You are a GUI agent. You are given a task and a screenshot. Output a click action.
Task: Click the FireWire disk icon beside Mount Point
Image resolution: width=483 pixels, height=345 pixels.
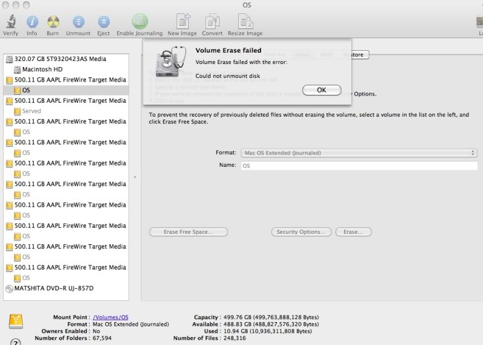pyautogui.click(x=16, y=321)
